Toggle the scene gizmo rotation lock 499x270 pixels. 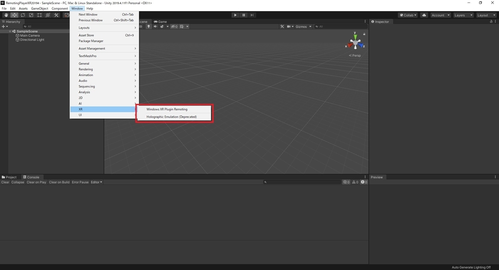pyautogui.click(x=365, y=34)
